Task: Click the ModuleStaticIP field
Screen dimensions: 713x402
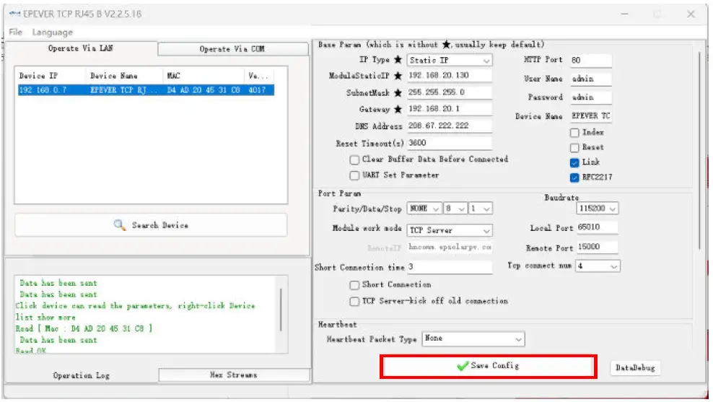Action: (450, 76)
